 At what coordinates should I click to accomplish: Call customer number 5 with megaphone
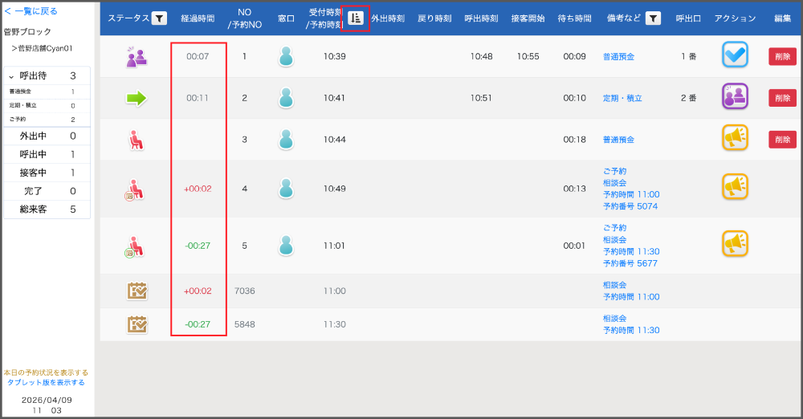click(735, 243)
